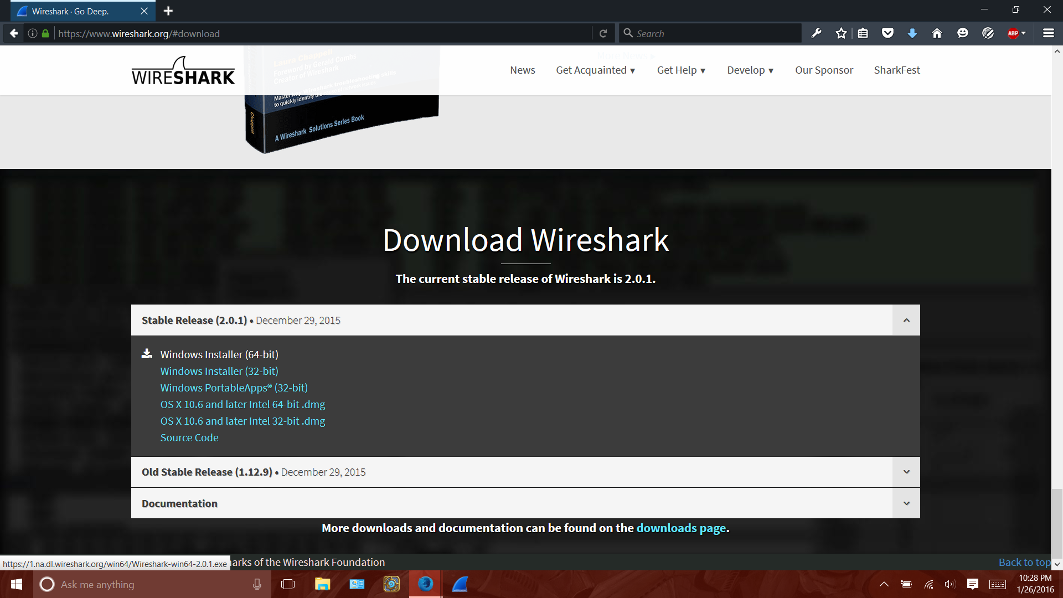1063x598 pixels.
Task: Save the page to Pocket
Action: coord(887,33)
